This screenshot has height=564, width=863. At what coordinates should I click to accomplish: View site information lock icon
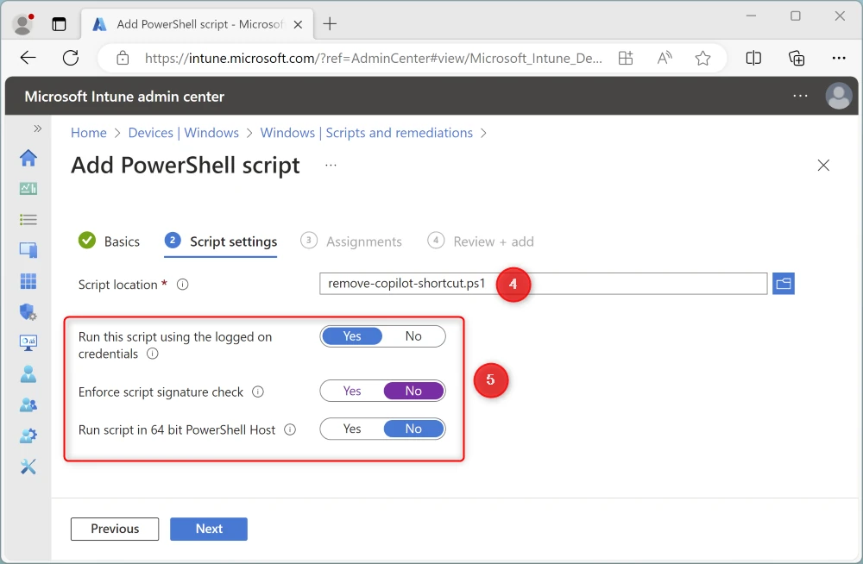pos(123,58)
